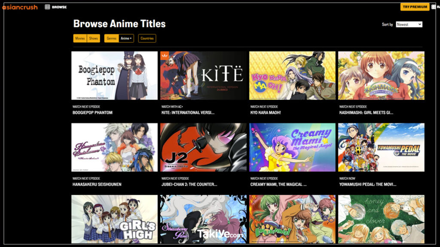Open the Boogiepop Phantom thumbnail
Viewport: 440px width, 247px height.
tap(114, 75)
